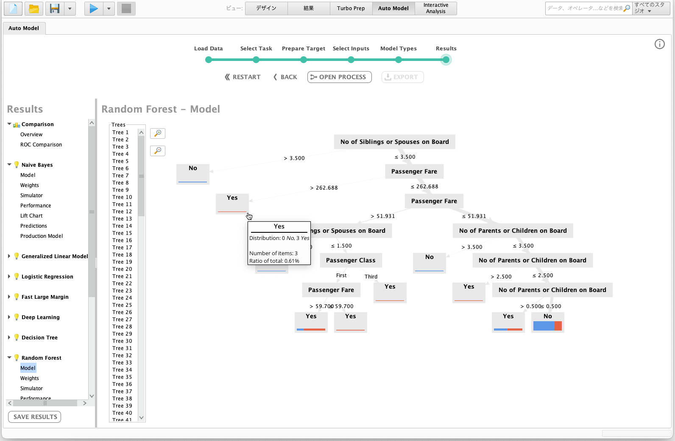
Task: Switch to the 結果 view
Action: coord(309,8)
